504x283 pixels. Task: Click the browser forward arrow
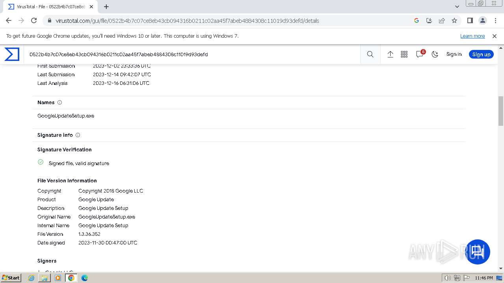(21, 20)
